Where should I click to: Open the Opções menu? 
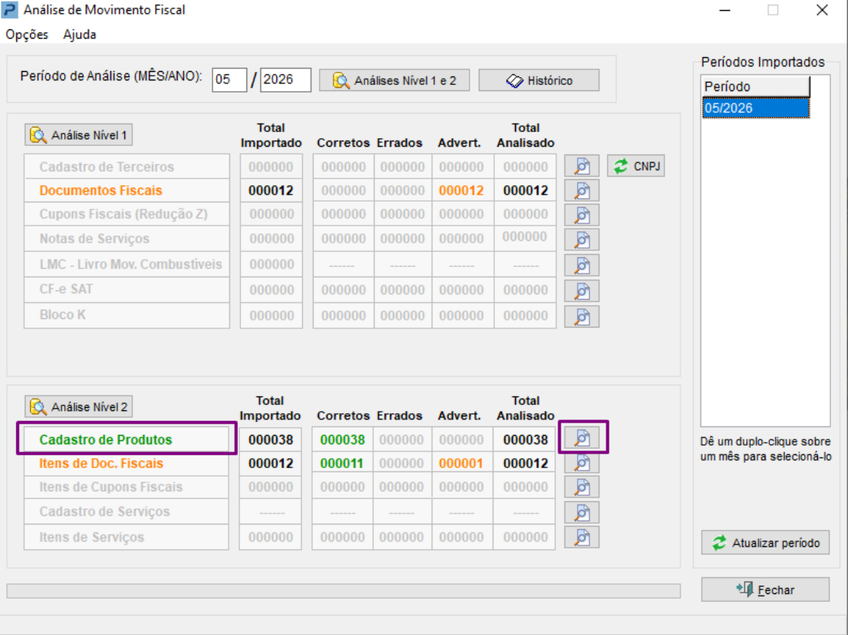(x=27, y=35)
